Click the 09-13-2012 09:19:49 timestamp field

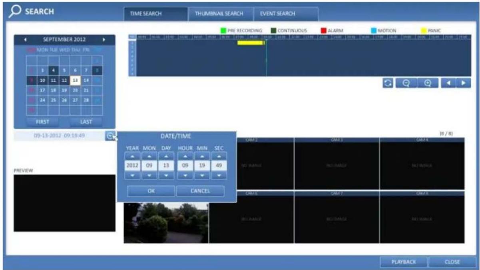59,136
